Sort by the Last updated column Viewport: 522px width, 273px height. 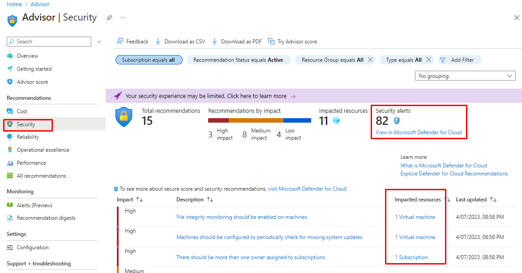[493, 200]
